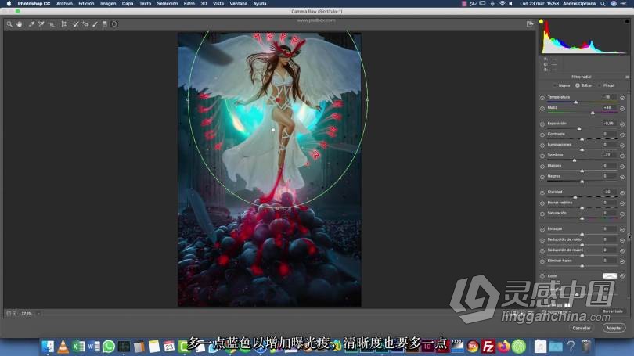
Task: Click the Claridad value field
Action: click(608, 192)
